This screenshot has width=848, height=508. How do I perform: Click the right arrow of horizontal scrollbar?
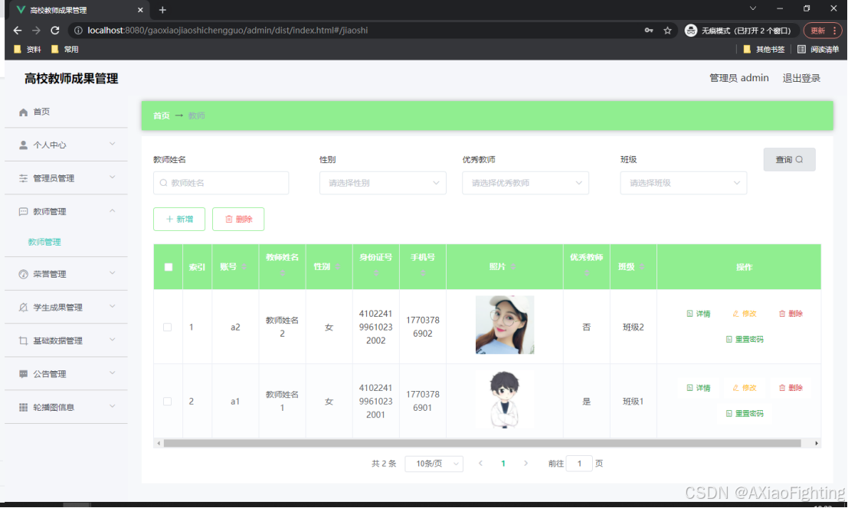pos(817,443)
